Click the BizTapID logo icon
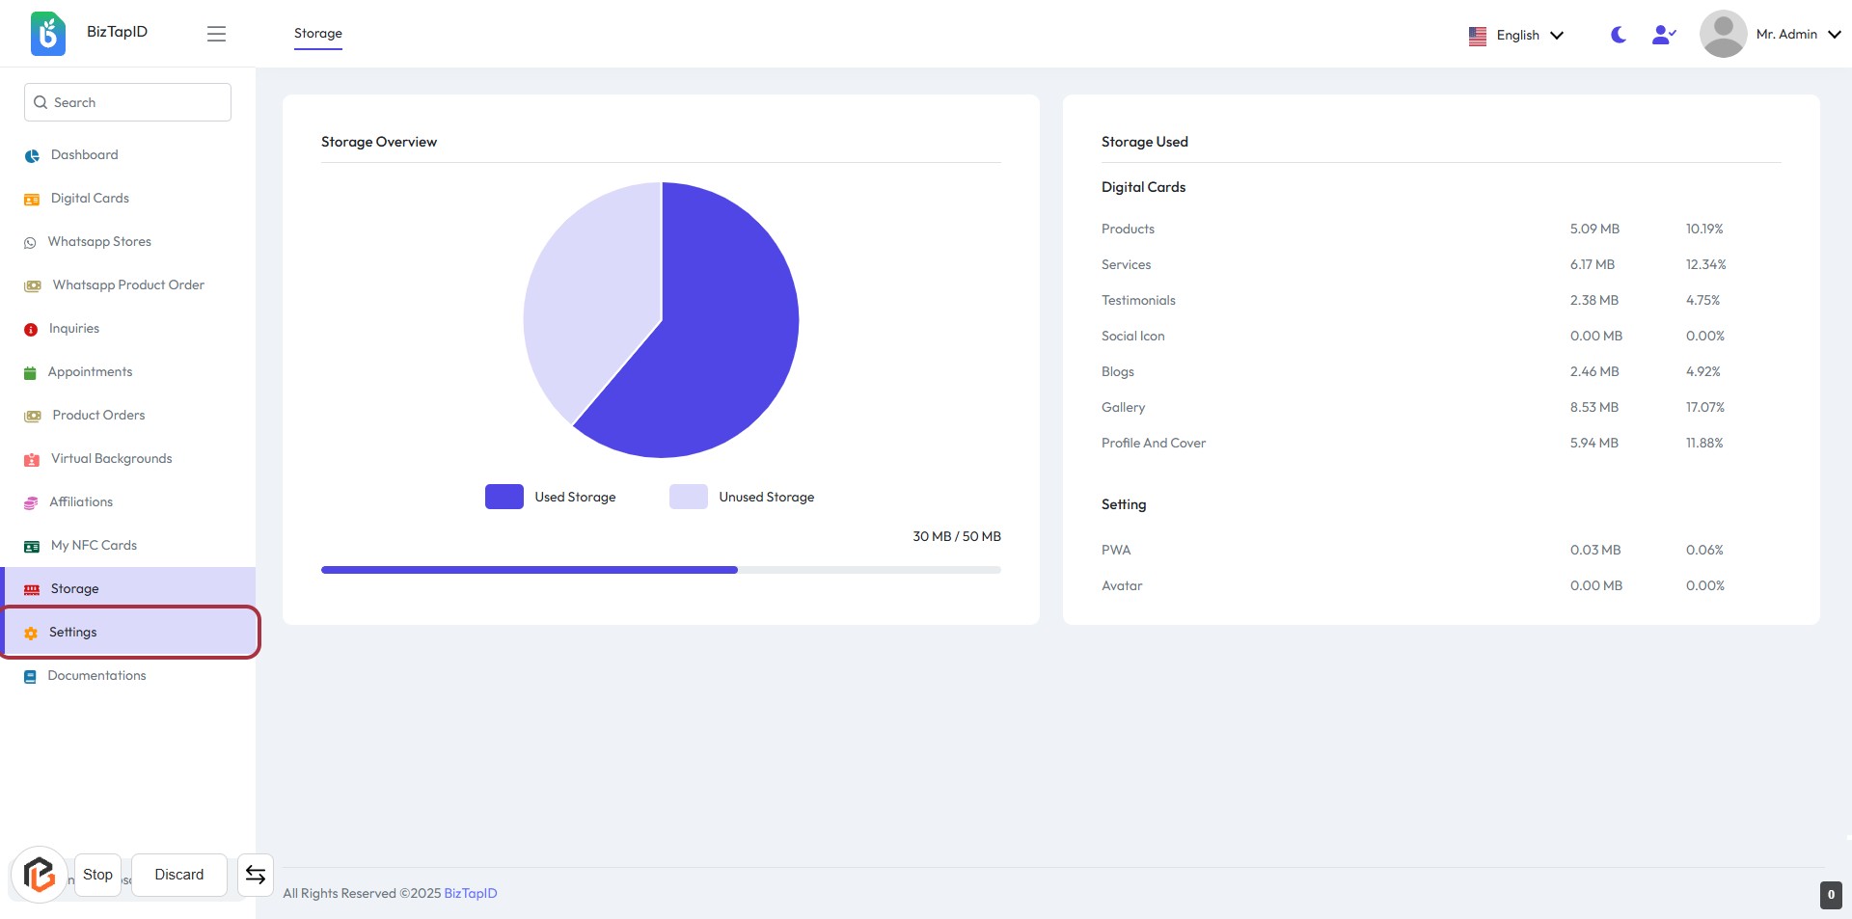This screenshot has width=1852, height=919. tap(47, 34)
